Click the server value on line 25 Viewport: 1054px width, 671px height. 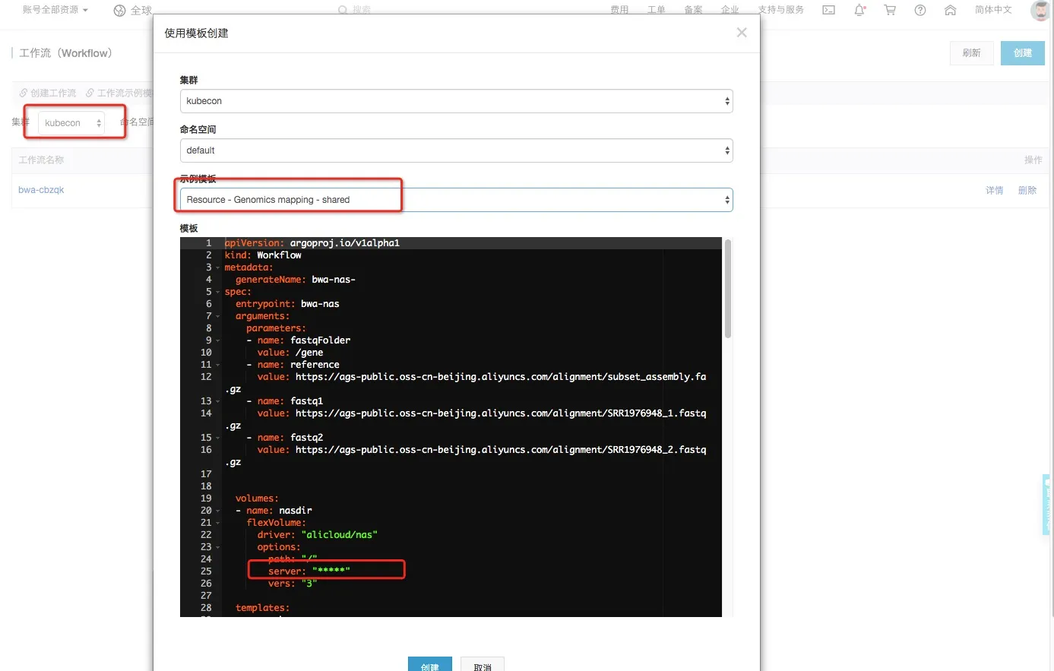coord(331,571)
